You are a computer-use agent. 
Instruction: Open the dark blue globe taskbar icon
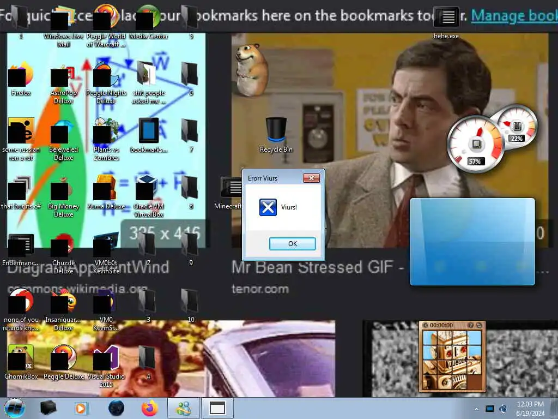[x=116, y=408]
